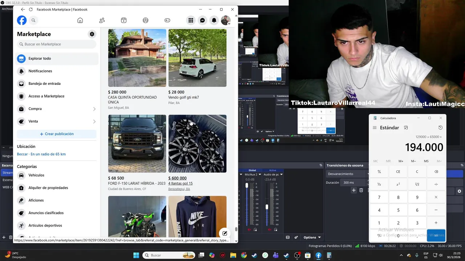Select Aficiones category
The height and width of the screenshot is (261, 465).
(57, 200)
